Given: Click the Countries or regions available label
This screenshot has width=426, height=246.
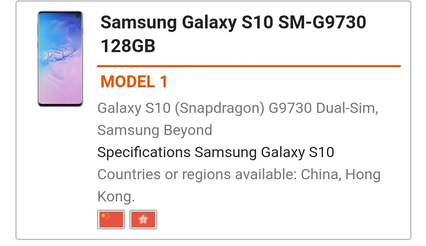Looking at the screenshot, I should coord(197,174).
